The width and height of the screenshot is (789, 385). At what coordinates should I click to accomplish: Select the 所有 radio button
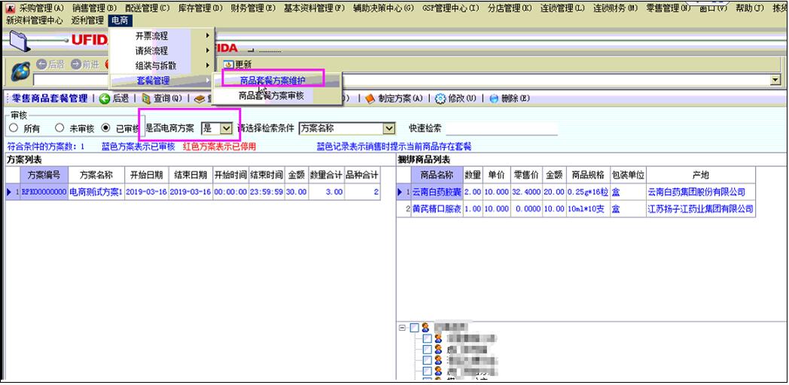pos(14,128)
